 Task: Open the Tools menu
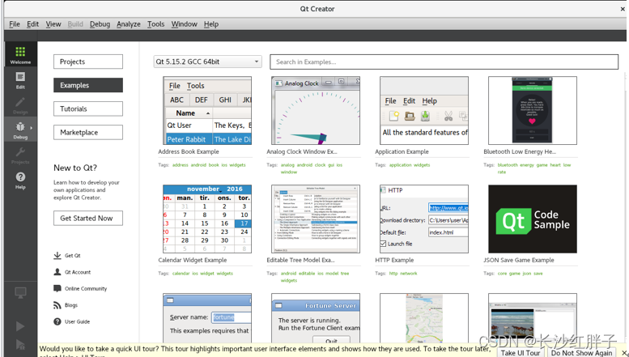(x=155, y=24)
